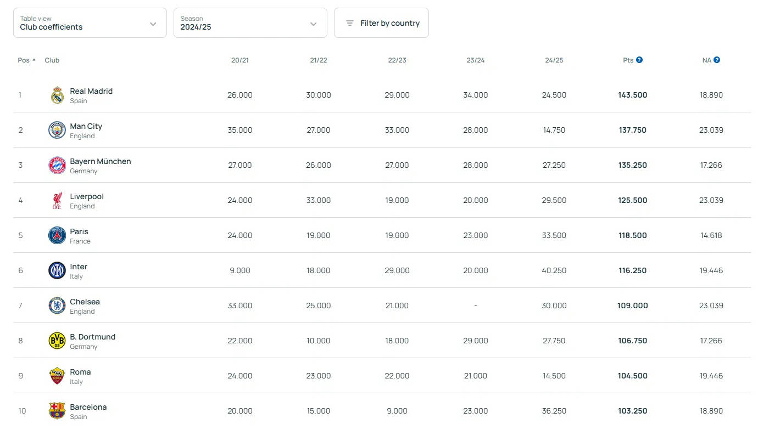758x430 pixels.
Task: Sort by the Pts column header
Action: (628, 60)
